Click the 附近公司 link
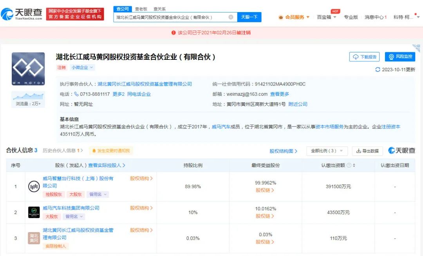The image size is (423, 256). pyautogui.click(x=298, y=104)
